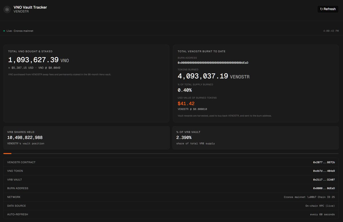343x222 pixels.
Task: Click the VNO Vault Tracker title
Action: pos(30,7)
